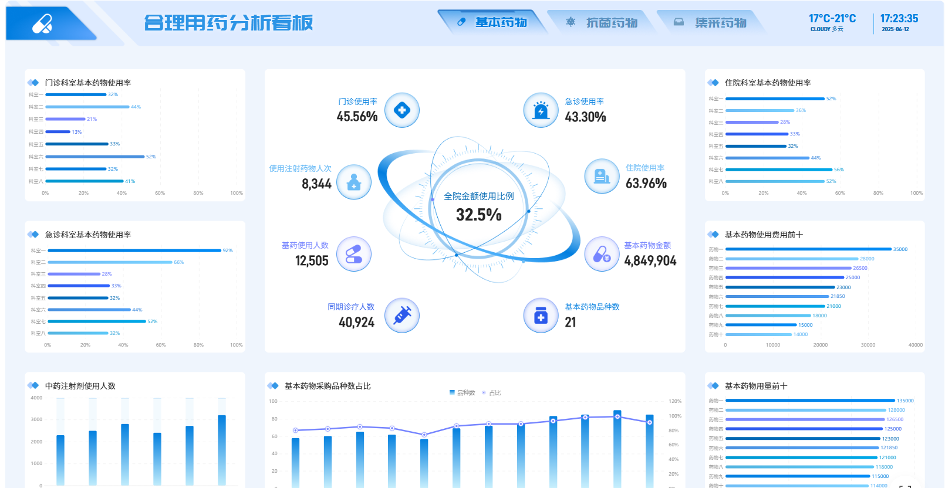Click the 使用注射药物人次 nurse icon
Viewport: 945px width, 488px height.
click(x=354, y=182)
